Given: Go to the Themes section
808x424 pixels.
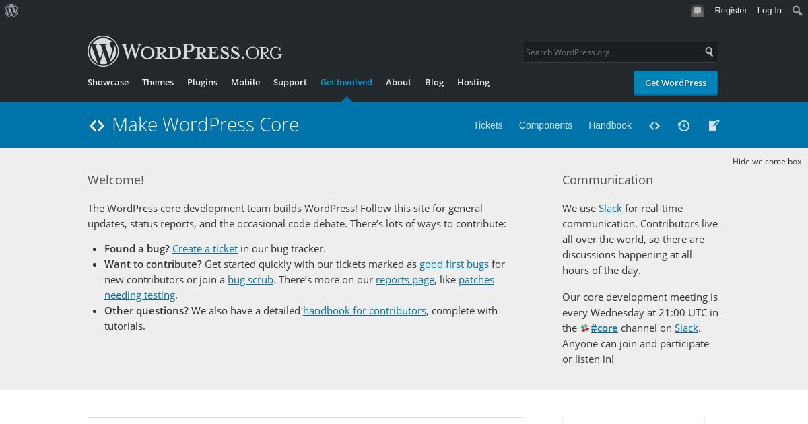Looking at the screenshot, I should (158, 82).
